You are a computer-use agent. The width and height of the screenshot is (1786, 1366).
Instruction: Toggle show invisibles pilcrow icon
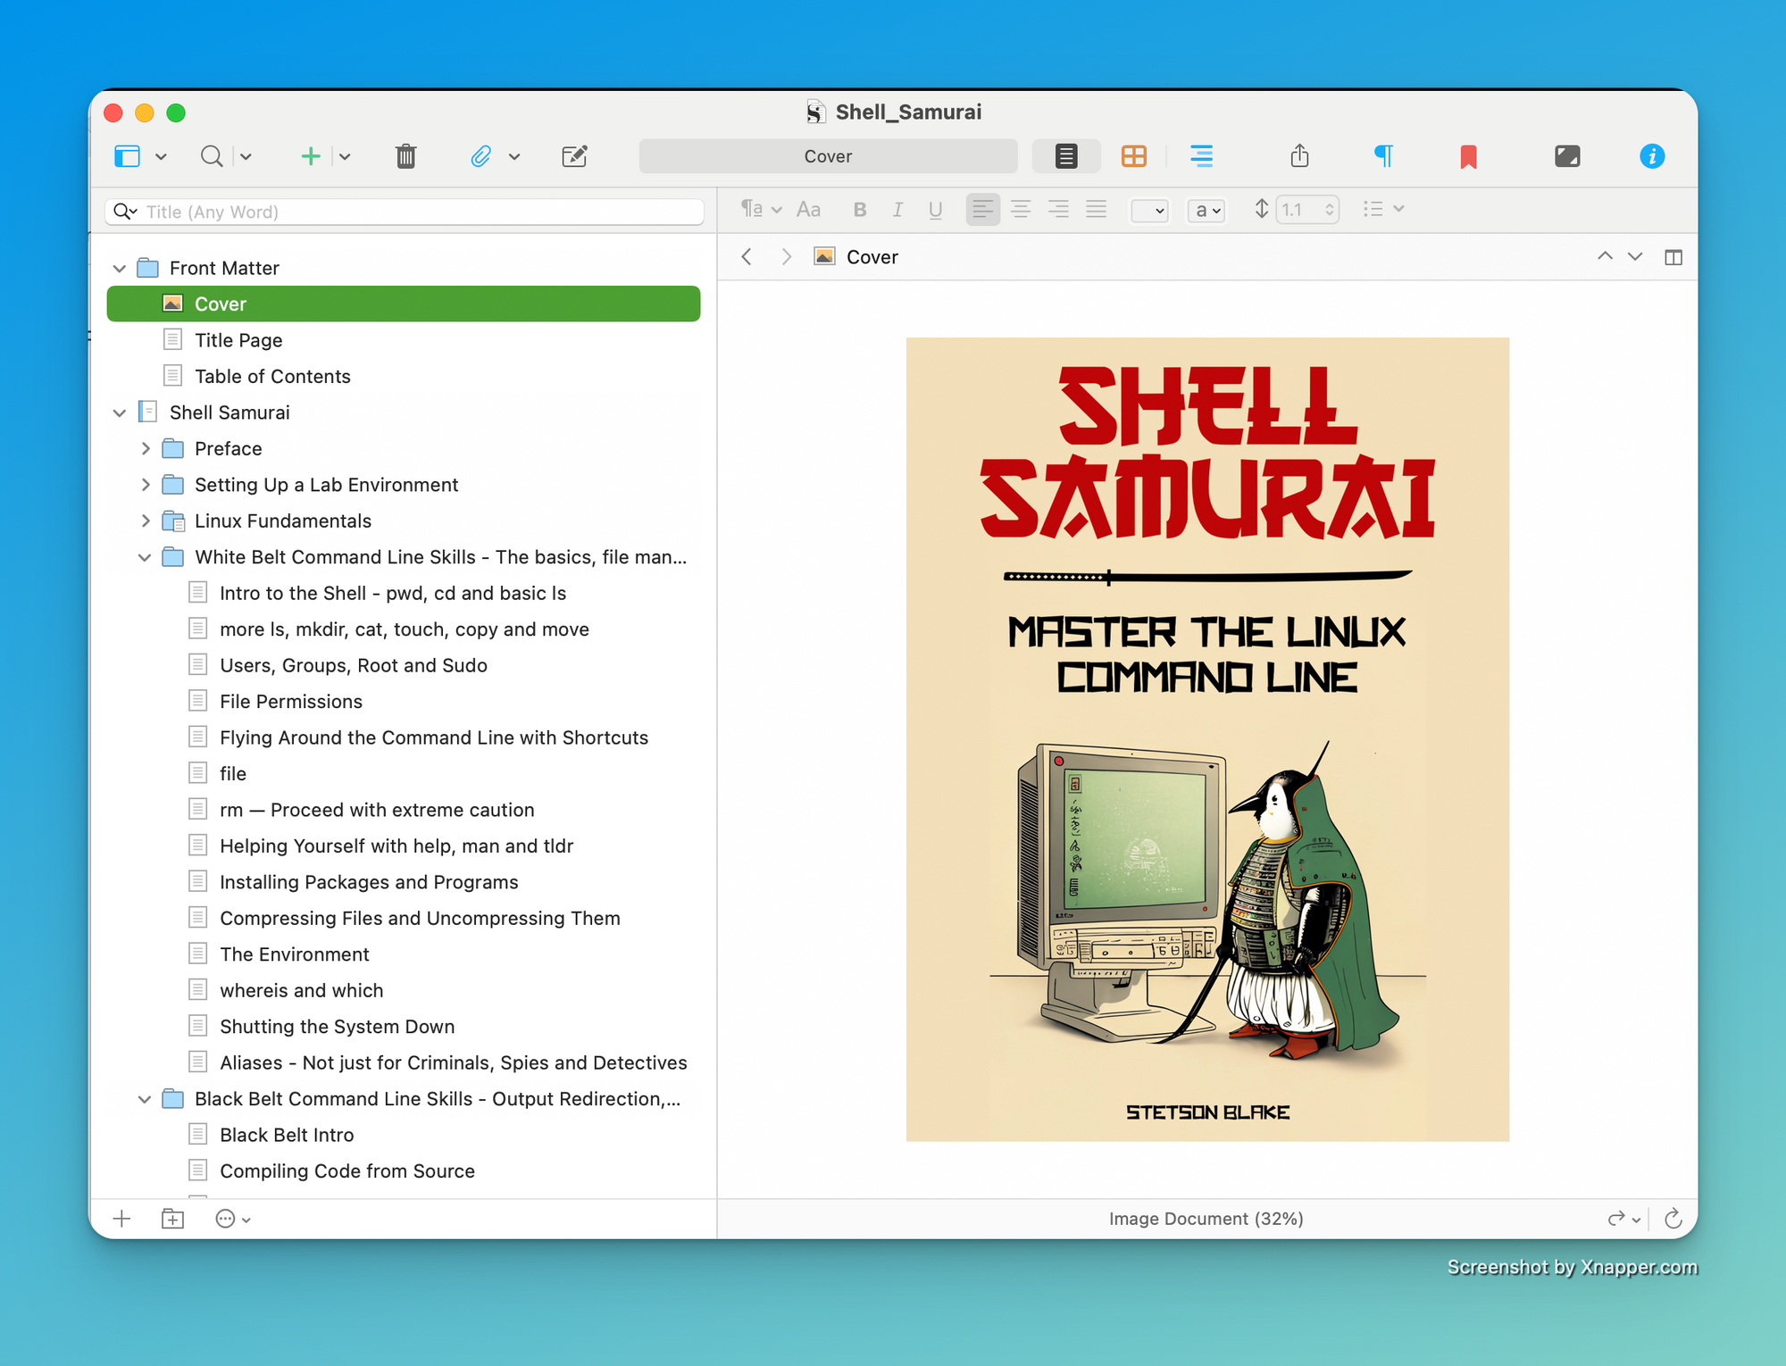point(1382,156)
